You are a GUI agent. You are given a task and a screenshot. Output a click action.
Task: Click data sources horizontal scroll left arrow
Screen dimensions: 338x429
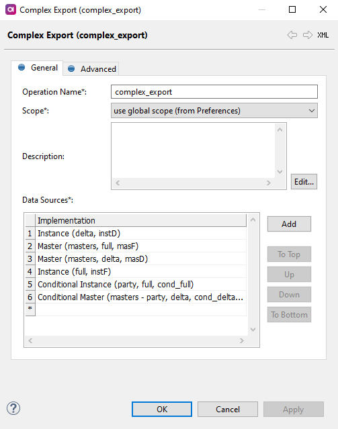click(x=30, y=340)
